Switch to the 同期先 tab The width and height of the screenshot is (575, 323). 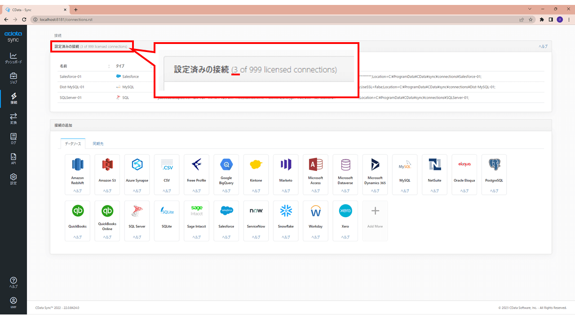[x=98, y=144]
